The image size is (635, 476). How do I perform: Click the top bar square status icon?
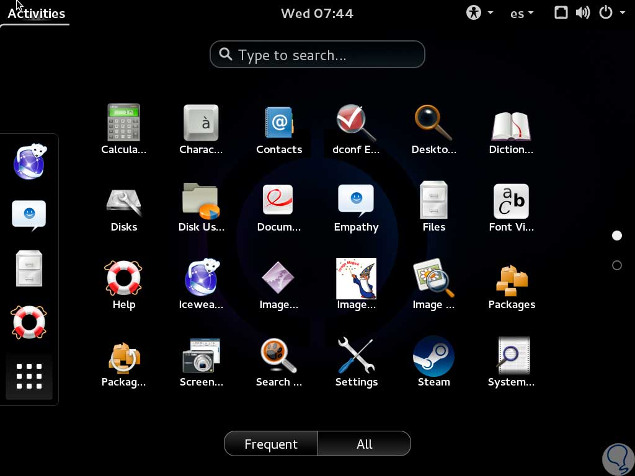pyautogui.click(x=561, y=12)
